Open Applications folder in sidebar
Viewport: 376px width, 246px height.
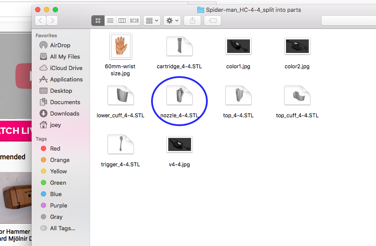click(x=61, y=79)
